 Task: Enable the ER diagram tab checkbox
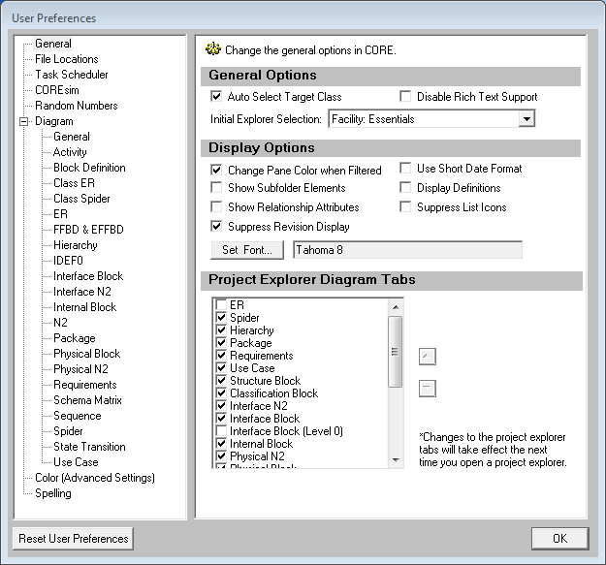222,305
